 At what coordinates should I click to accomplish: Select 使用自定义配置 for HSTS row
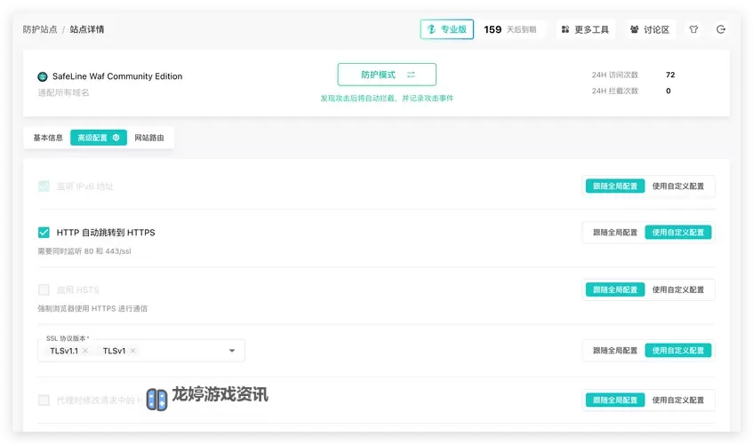(x=677, y=289)
